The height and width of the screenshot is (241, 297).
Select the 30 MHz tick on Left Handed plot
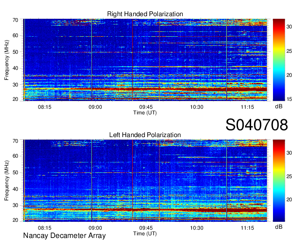15,205
